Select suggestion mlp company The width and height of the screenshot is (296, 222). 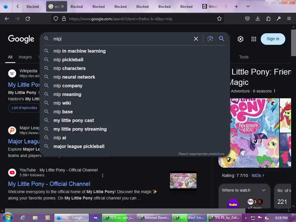coord(135,86)
